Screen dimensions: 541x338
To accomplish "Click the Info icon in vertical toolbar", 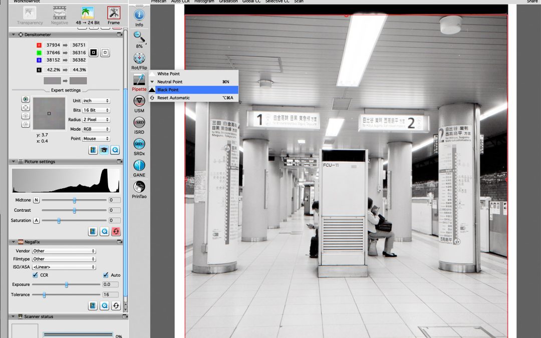I will click(139, 16).
